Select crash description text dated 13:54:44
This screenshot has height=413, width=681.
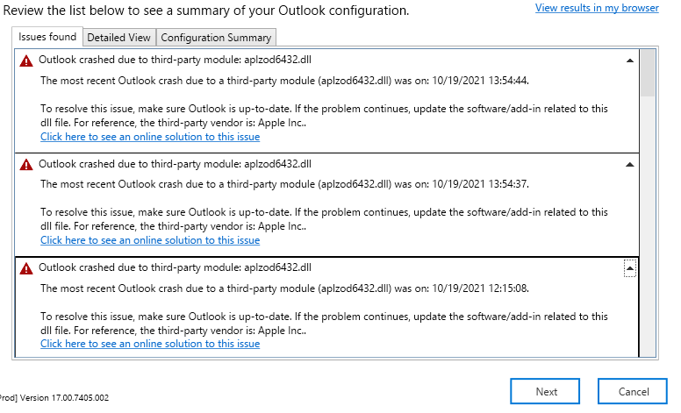pos(284,81)
